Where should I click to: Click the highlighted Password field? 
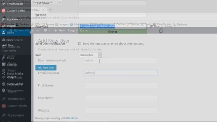(x=112, y=26)
